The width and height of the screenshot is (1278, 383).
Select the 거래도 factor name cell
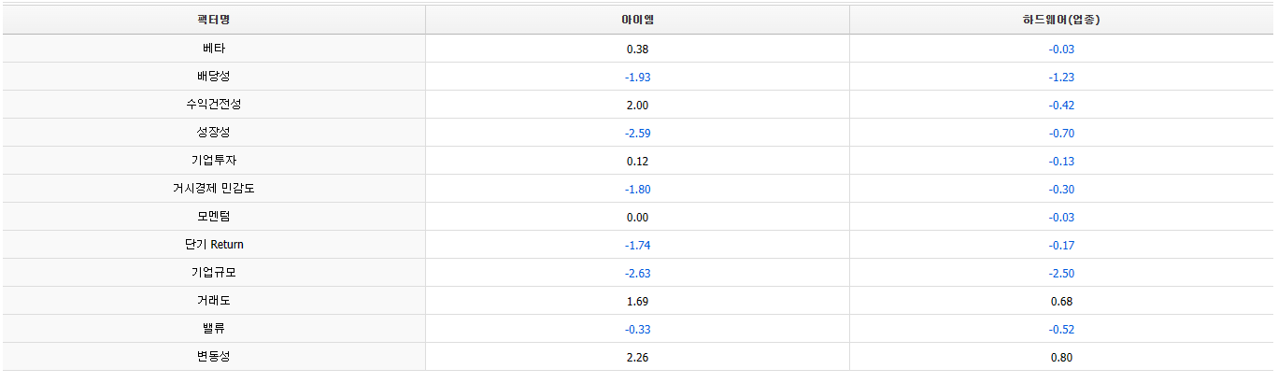(x=214, y=301)
